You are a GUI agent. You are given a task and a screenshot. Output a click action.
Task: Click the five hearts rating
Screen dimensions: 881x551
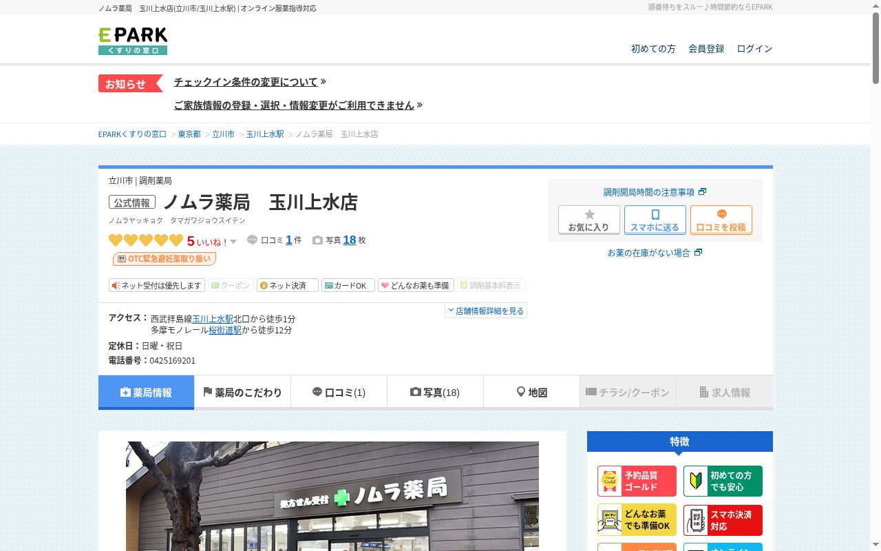coord(146,240)
